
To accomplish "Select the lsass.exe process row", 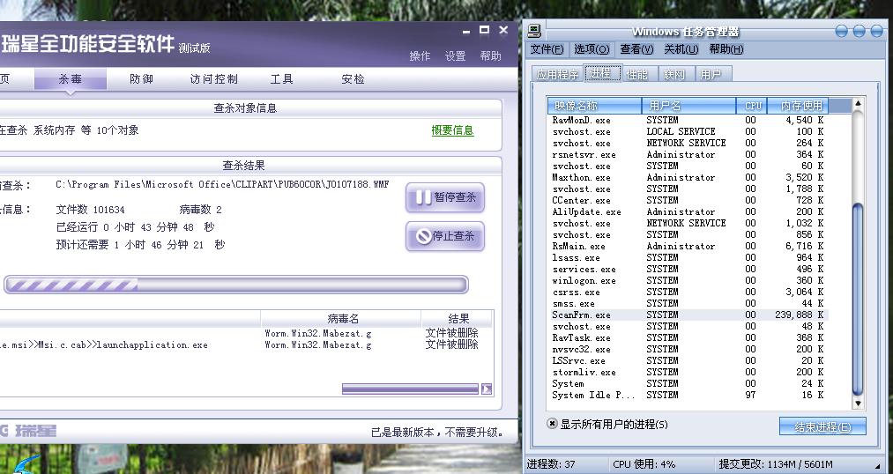I will coord(688,257).
